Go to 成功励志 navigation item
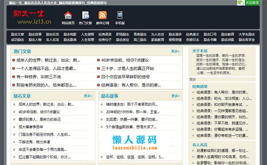The height and width of the screenshot is (165, 267). 17,40
